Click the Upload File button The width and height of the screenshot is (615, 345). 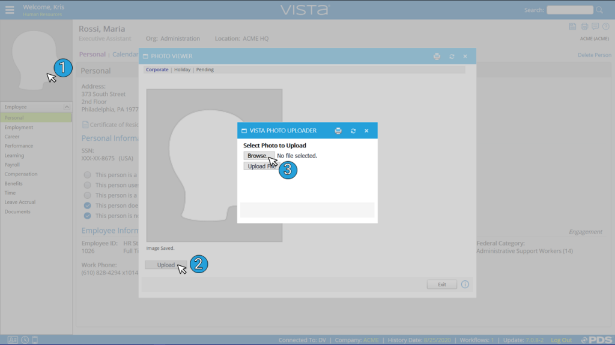(x=262, y=167)
